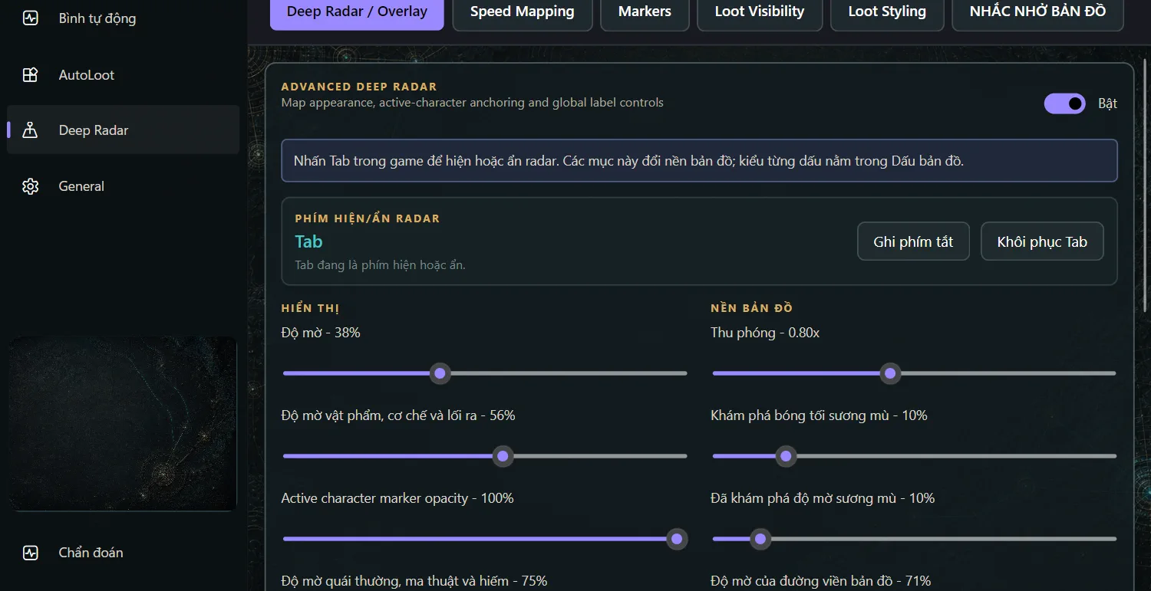This screenshot has height=591, width=1151.
Task: Click the Active character marker opacity slider
Action: (x=485, y=539)
